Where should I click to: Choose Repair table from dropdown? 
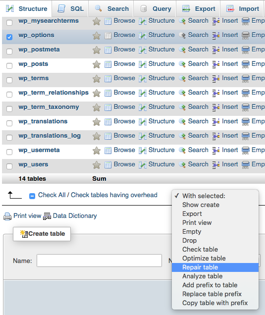215,267
